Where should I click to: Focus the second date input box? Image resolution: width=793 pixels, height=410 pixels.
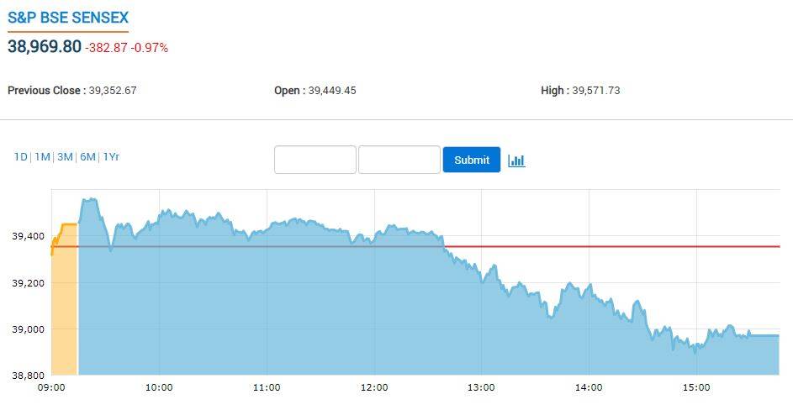point(399,160)
